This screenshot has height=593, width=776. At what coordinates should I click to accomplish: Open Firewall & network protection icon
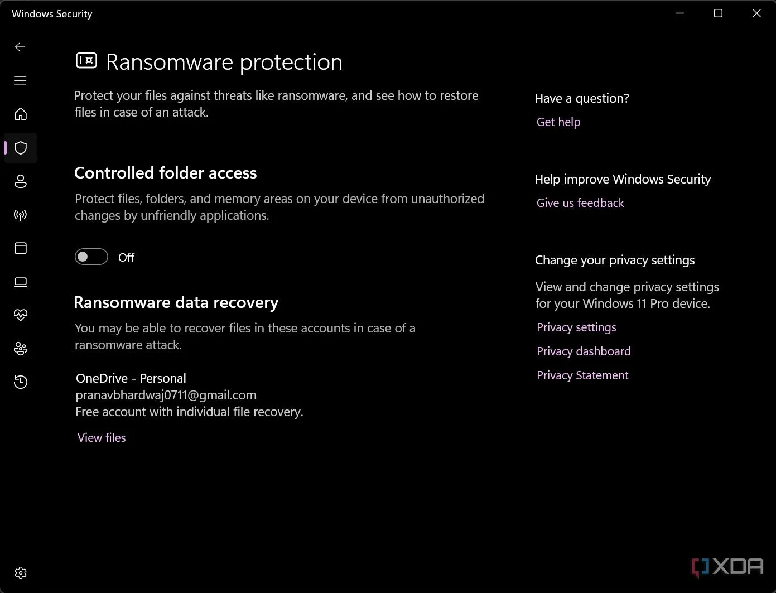21,215
